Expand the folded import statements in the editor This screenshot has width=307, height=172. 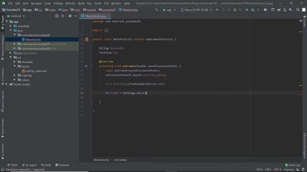pyautogui.click(x=106, y=30)
